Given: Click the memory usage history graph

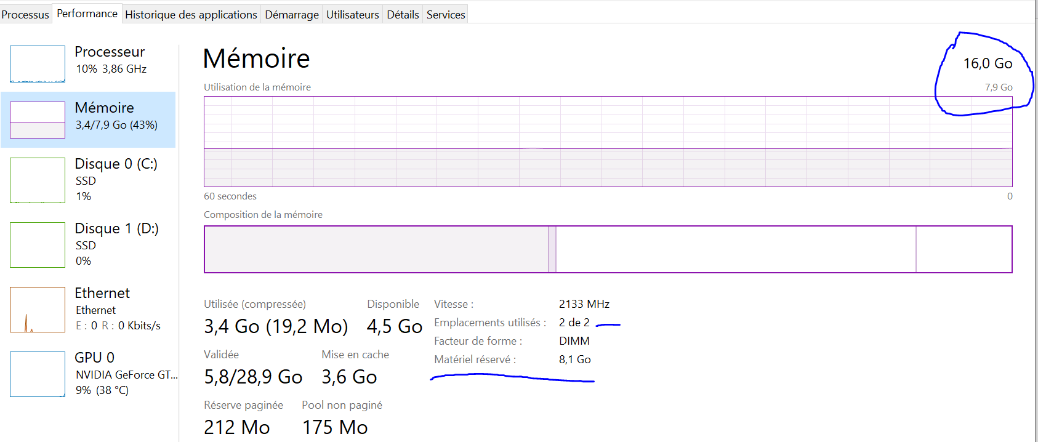Looking at the screenshot, I should pyautogui.click(x=608, y=141).
